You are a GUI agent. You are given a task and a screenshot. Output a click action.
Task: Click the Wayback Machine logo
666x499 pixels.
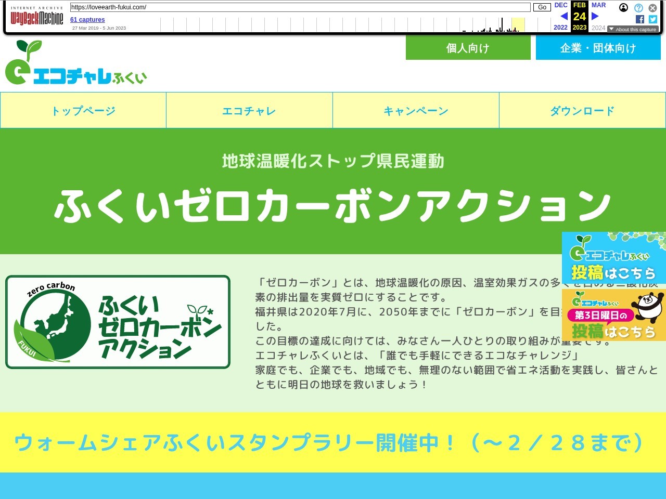pos(36,18)
